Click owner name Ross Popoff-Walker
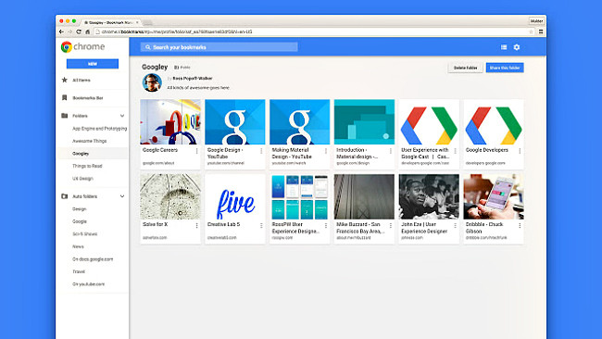 (x=193, y=79)
